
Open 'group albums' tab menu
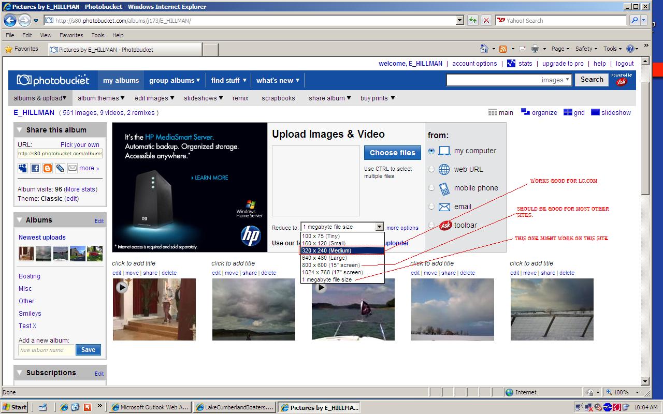coord(175,80)
